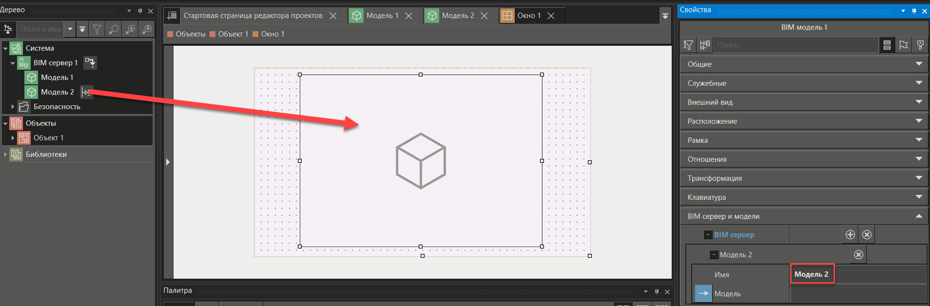Click the alphabetical sort filter icon in Свойства
Screen dimensions: 930x306
click(x=688, y=45)
